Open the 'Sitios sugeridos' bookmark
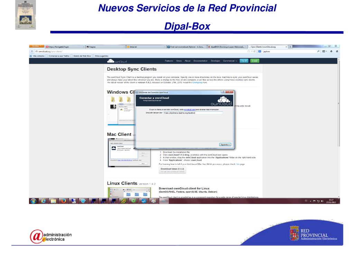Viewport: 354px width, 266px height. 100,56
